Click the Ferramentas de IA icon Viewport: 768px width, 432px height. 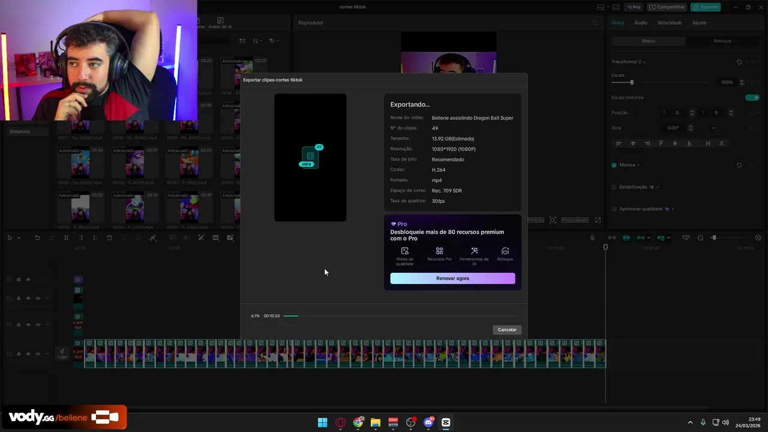[x=474, y=251]
